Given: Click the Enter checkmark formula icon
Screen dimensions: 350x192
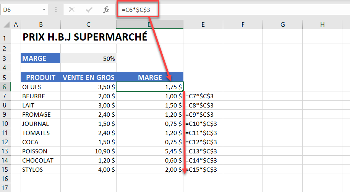Looking at the screenshot, I should pyautogui.click(x=89, y=10).
